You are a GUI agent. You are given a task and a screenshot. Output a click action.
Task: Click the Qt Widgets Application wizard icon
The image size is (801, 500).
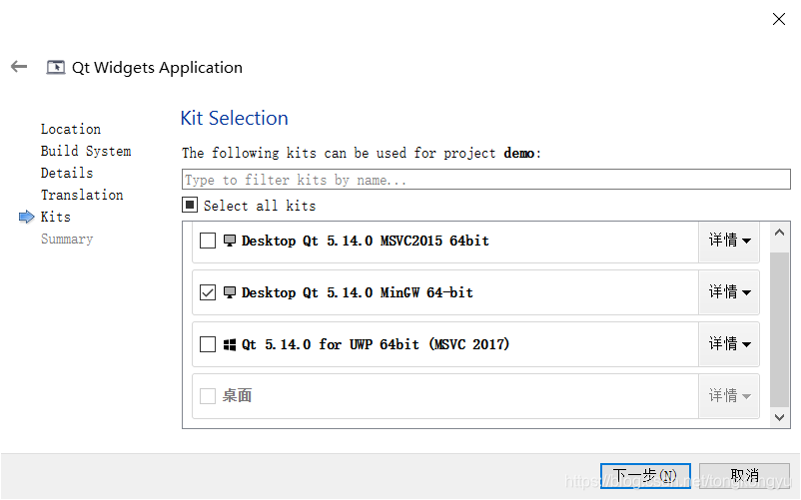coord(56,67)
